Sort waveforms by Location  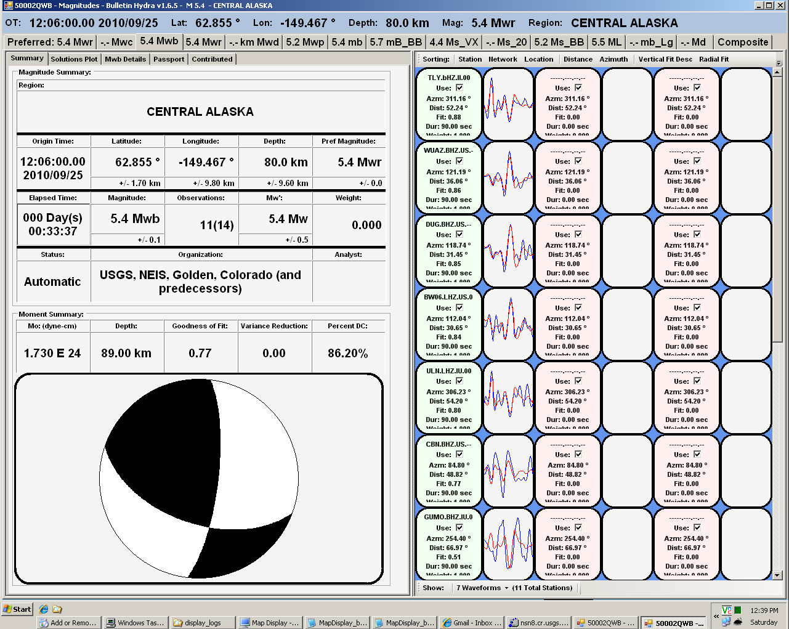point(538,59)
